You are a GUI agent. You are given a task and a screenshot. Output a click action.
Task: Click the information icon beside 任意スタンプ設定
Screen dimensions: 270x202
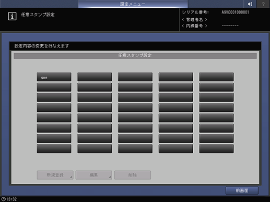(x=12, y=16)
